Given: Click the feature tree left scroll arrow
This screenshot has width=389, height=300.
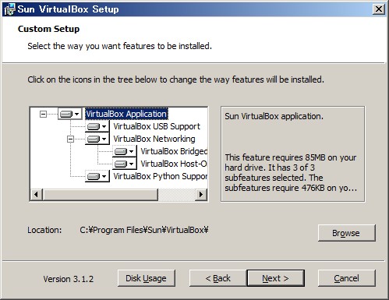Looking at the screenshot, I should coord(36,194).
